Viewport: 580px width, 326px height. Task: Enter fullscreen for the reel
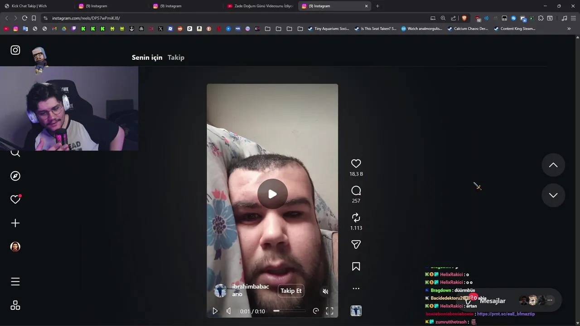pos(329,311)
